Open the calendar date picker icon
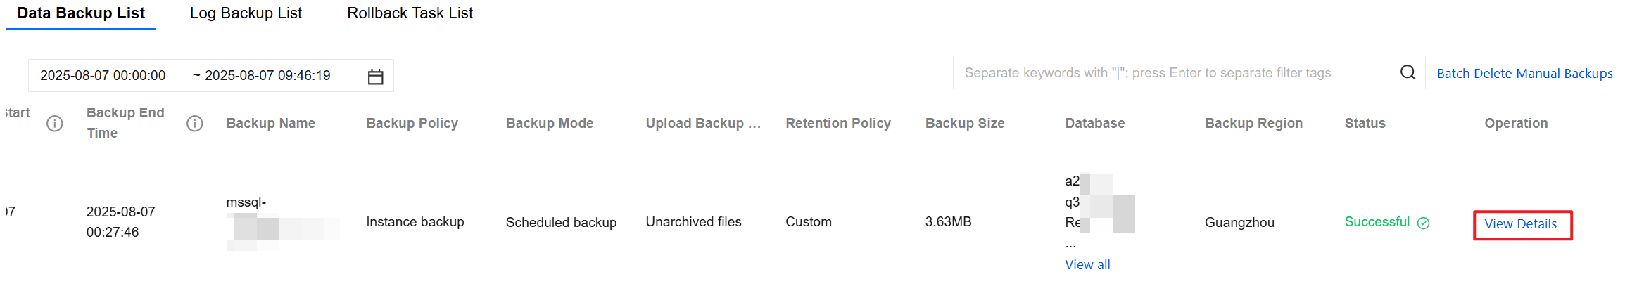The image size is (1644, 286). click(375, 77)
